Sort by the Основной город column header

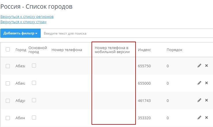pyautogui.click(x=38, y=50)
